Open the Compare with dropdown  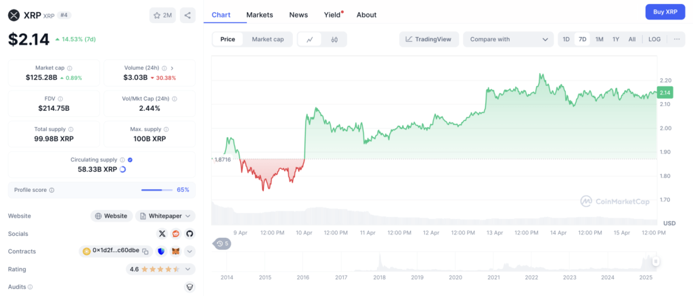[508, 39]
